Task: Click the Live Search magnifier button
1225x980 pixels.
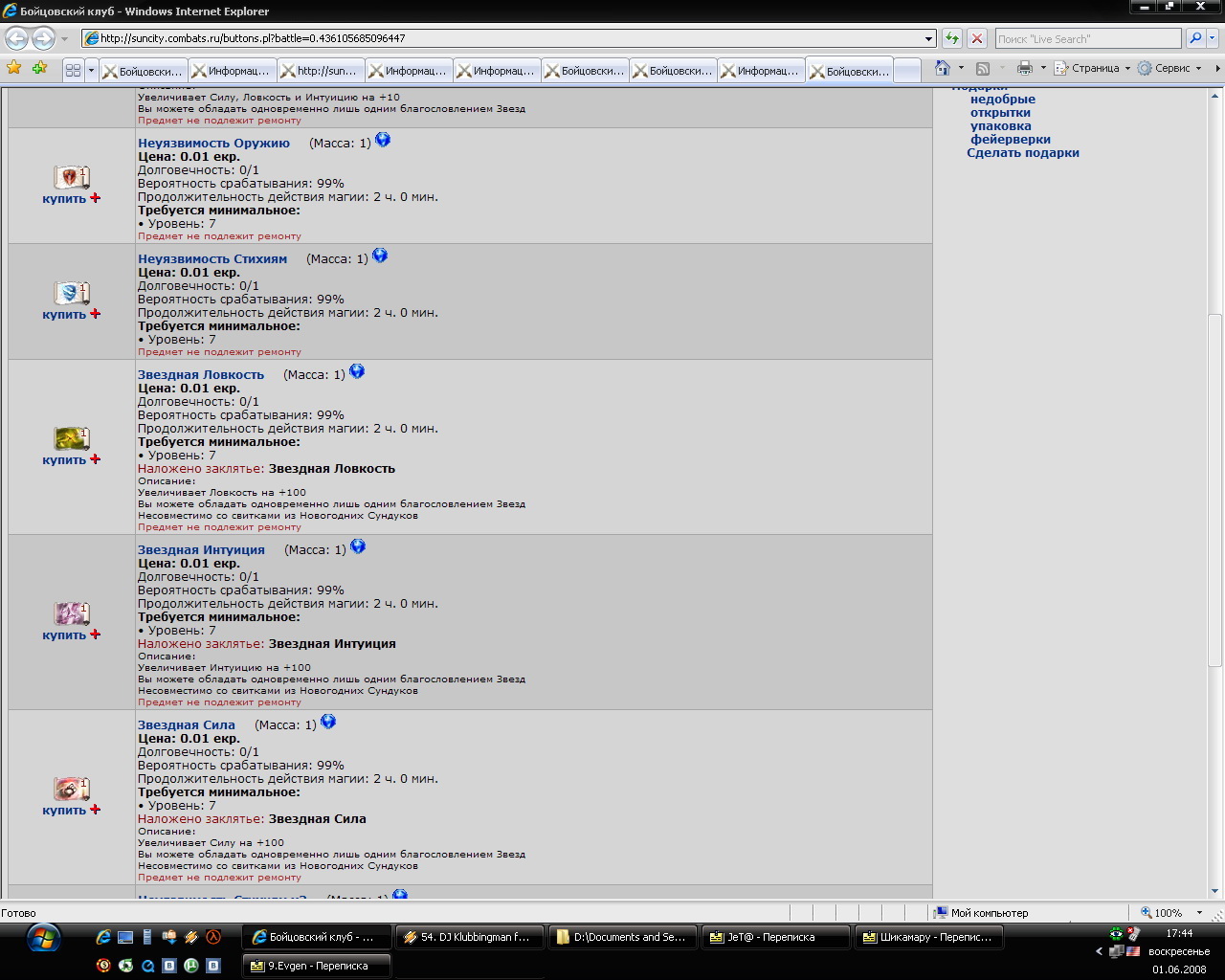Action: click(x=1195, y=38)
